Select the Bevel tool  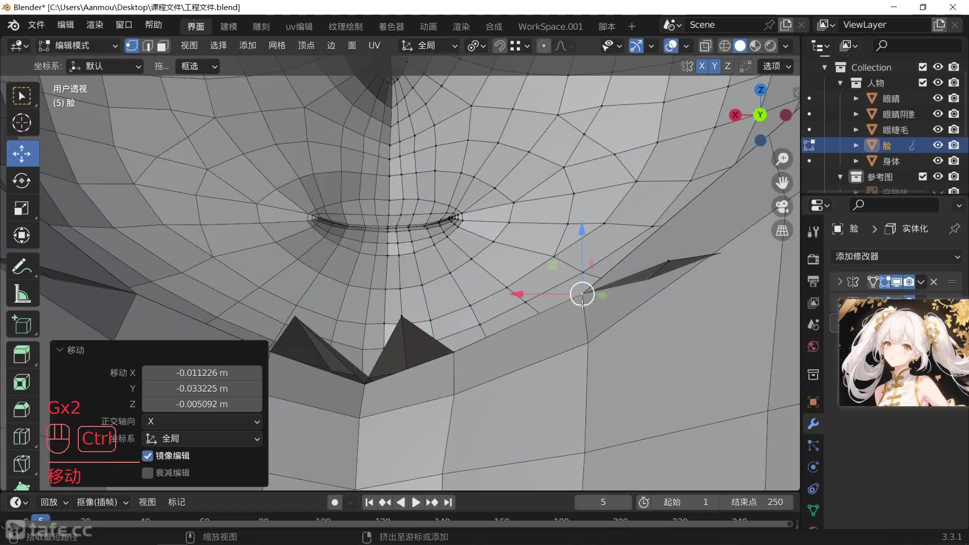pos(22,409)
